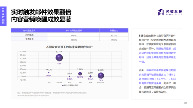The height and width of the screenshot is (108, 193).
Task: Select the 普通发送 row label
Action: tap(30, 39)
